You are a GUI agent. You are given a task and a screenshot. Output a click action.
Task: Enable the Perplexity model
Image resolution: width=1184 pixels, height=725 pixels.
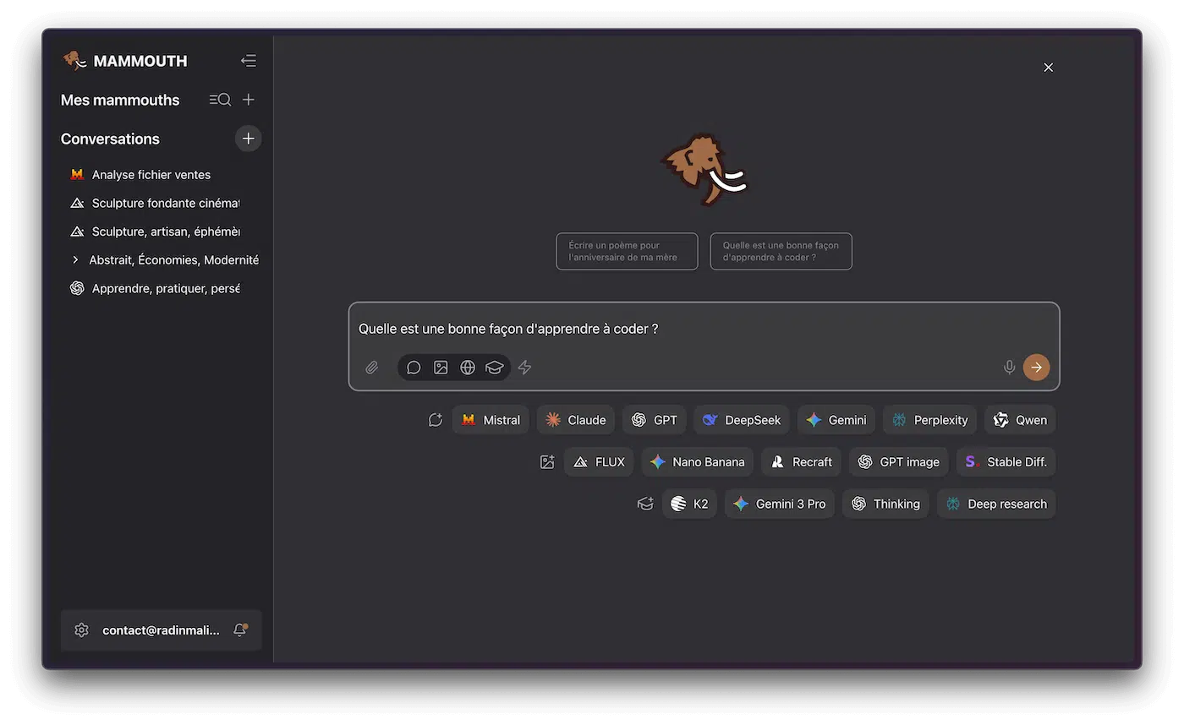tap(929, 420)
